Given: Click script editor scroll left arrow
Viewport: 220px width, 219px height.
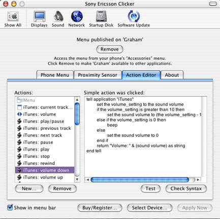Looking at the screenshot, I should tap(87, 179).
